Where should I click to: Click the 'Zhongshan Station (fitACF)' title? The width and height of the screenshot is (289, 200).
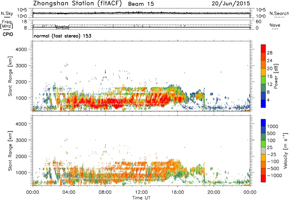click(77, 4)
